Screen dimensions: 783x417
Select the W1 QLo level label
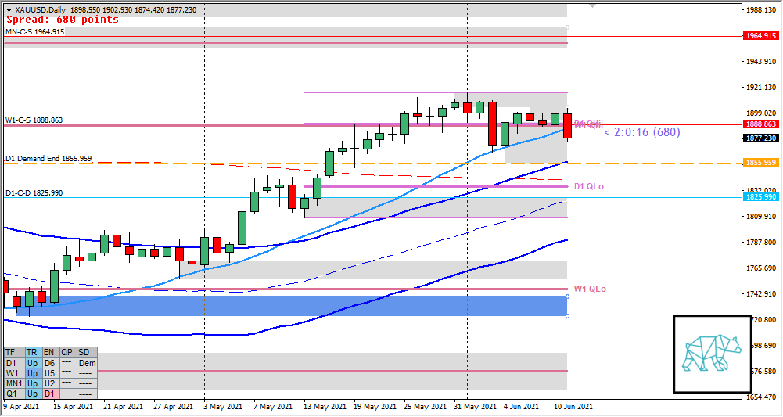[589, 289]
